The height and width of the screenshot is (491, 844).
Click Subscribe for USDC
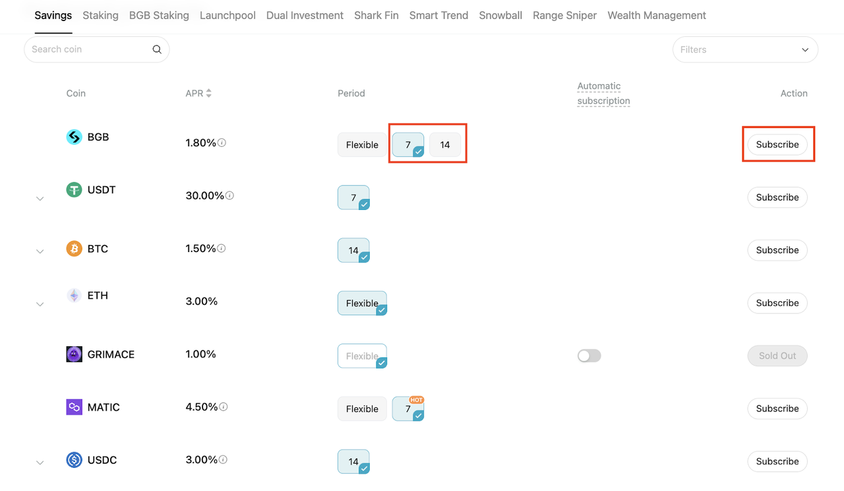(777, 461)
